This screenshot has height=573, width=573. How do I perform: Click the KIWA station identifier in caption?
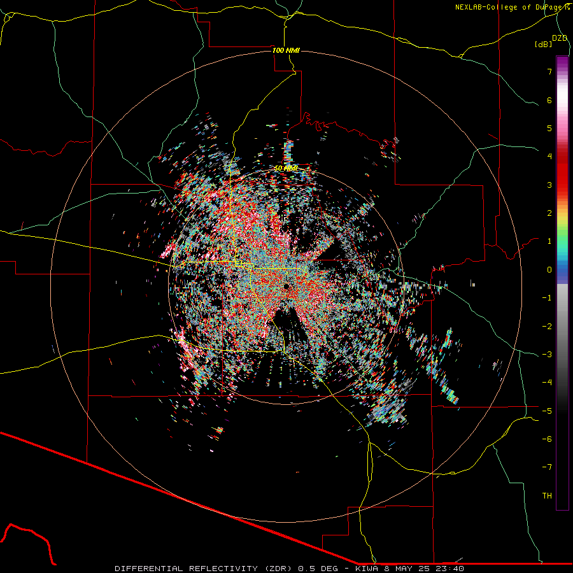367,569
